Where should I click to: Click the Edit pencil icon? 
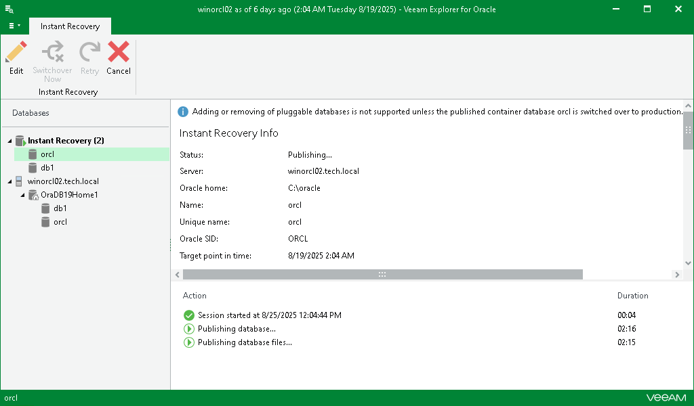(16, 52)
